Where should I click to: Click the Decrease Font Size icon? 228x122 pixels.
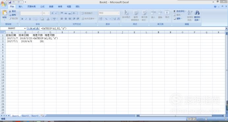(x=56, y=13)
